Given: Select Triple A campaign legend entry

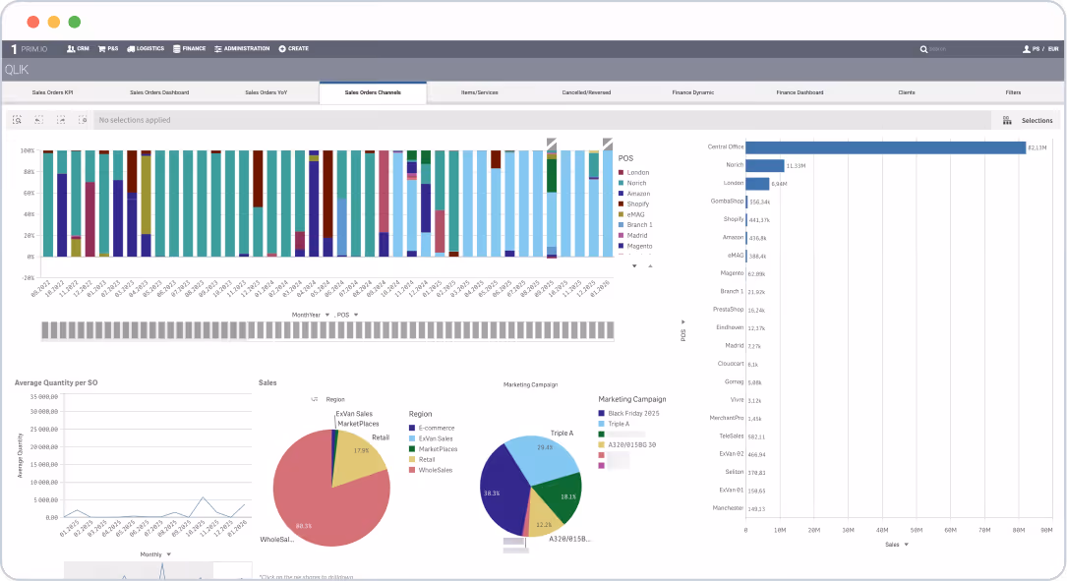Looking at the screenshot, I should click(x=614, y=424).
